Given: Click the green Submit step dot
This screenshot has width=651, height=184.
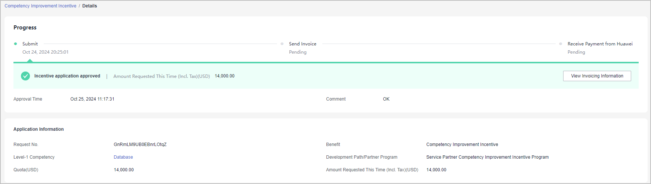Looking at the screenshot, I should (15, 44).
